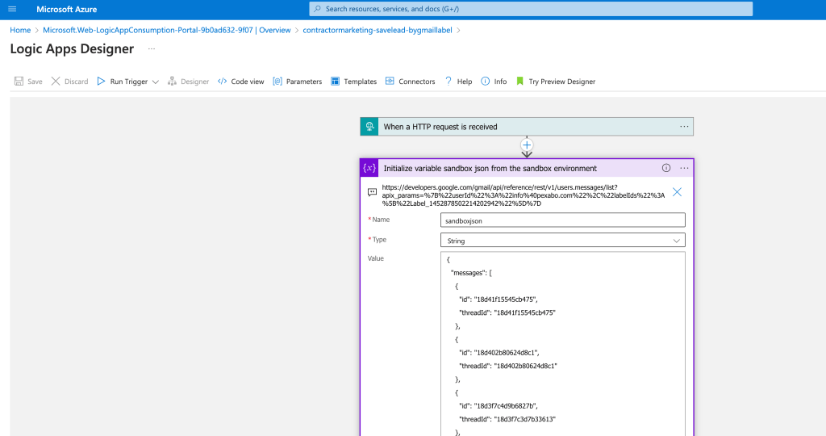Click Try Preview Designer button
Image resolution: width=826 pixels, height=436 pixels.
click(x=556, y=82)
